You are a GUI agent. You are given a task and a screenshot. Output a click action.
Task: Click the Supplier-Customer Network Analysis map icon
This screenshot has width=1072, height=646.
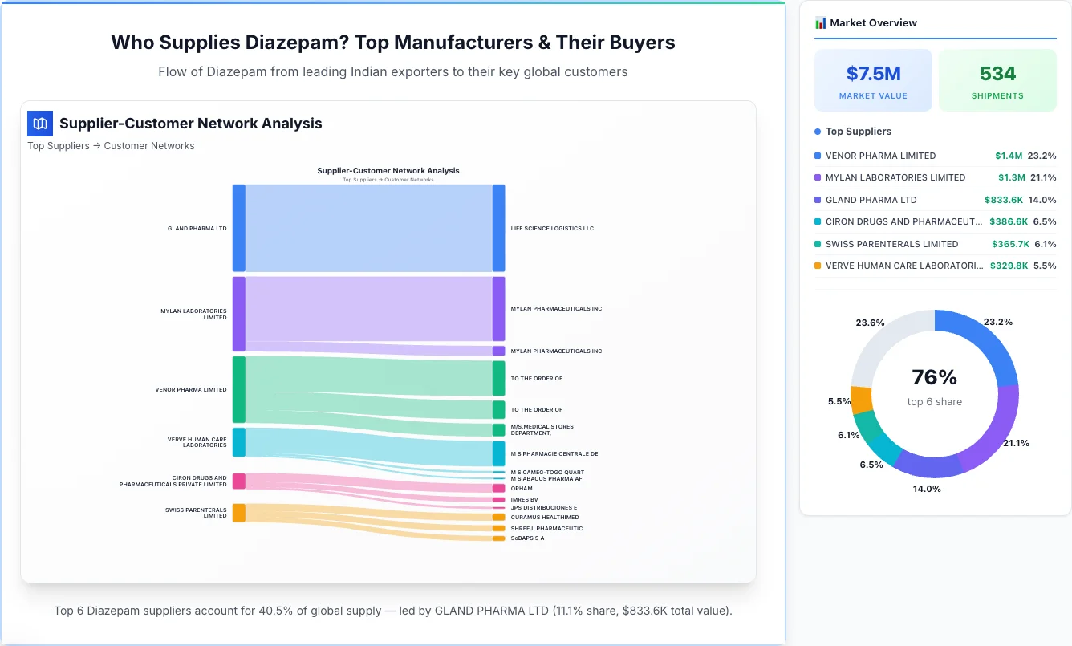[39, 124]
